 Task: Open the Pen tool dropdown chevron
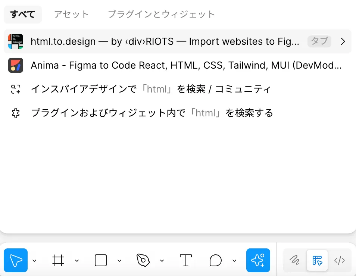[162, 261]
